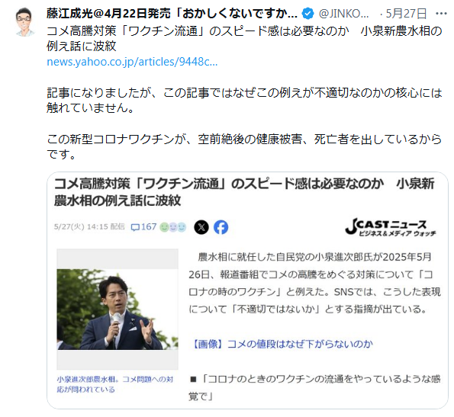Click the comment bubble icon beside 167
Viewport: 454px width, 417px height.
tap(135, 227)
